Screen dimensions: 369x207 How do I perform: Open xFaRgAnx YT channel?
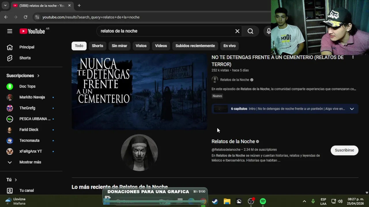31,151
